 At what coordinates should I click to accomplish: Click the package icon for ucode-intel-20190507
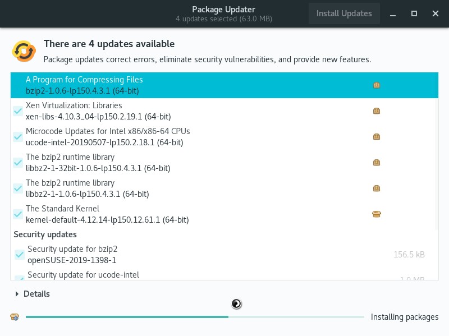(x=377, y=136)
